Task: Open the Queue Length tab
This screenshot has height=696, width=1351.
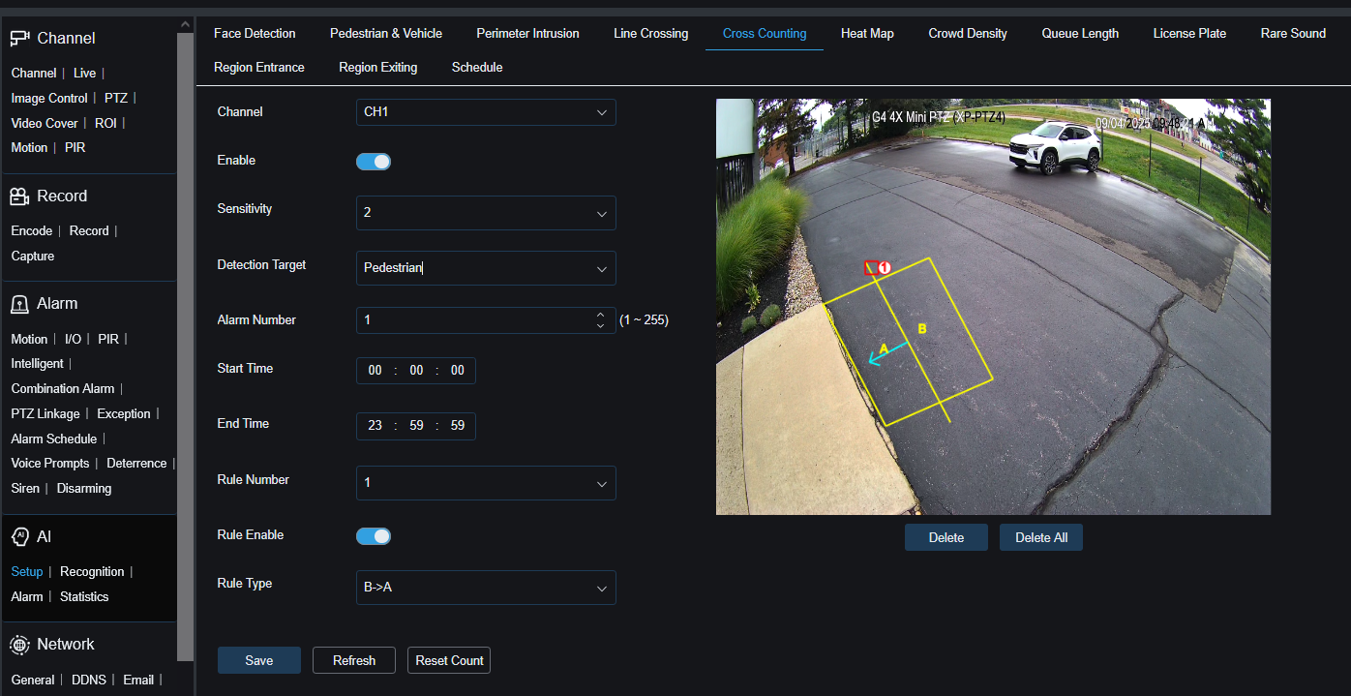Action: coord(1080,34)
